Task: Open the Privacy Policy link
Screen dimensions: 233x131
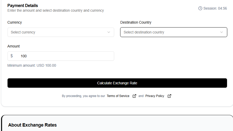Action: coord(155,96)
